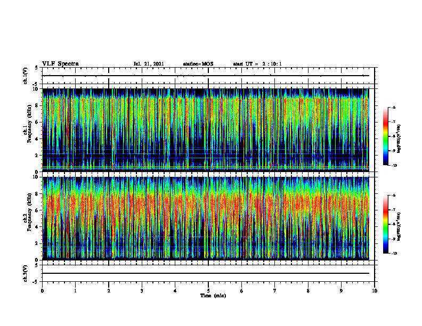Screen dimensions: 422x326
Task: Click the '4' kHz tick on ch.2 spectrogram
Action: (x=37, y=227)
